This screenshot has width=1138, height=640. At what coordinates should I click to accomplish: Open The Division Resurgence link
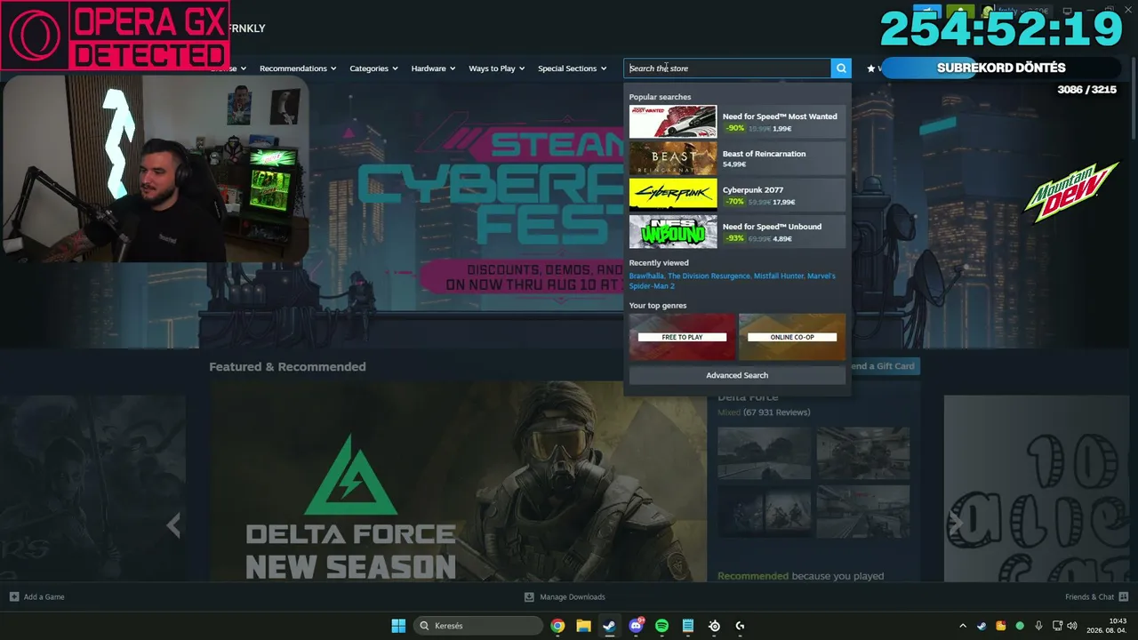709,276
